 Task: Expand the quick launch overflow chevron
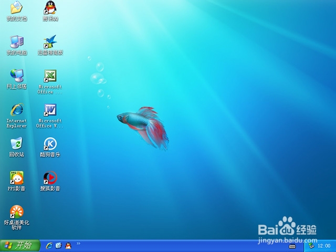[x=78, y=243]
